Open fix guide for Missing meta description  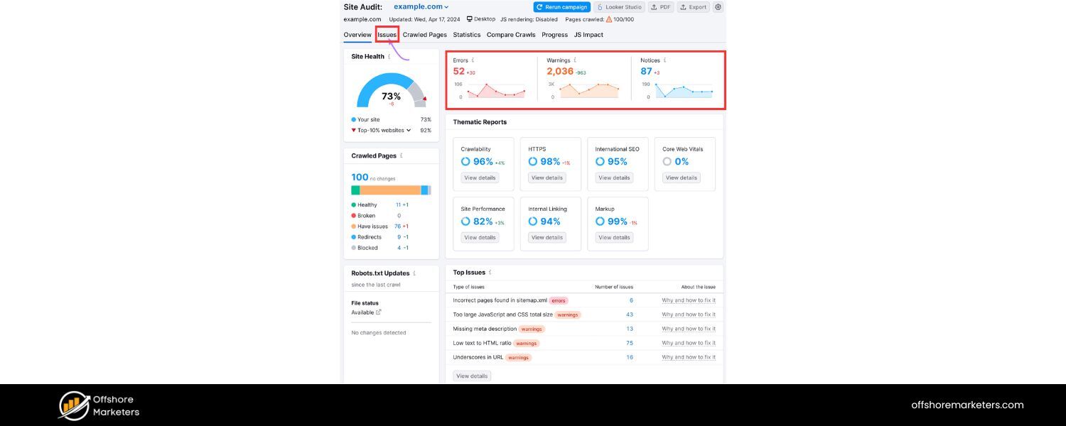point(688,329)
